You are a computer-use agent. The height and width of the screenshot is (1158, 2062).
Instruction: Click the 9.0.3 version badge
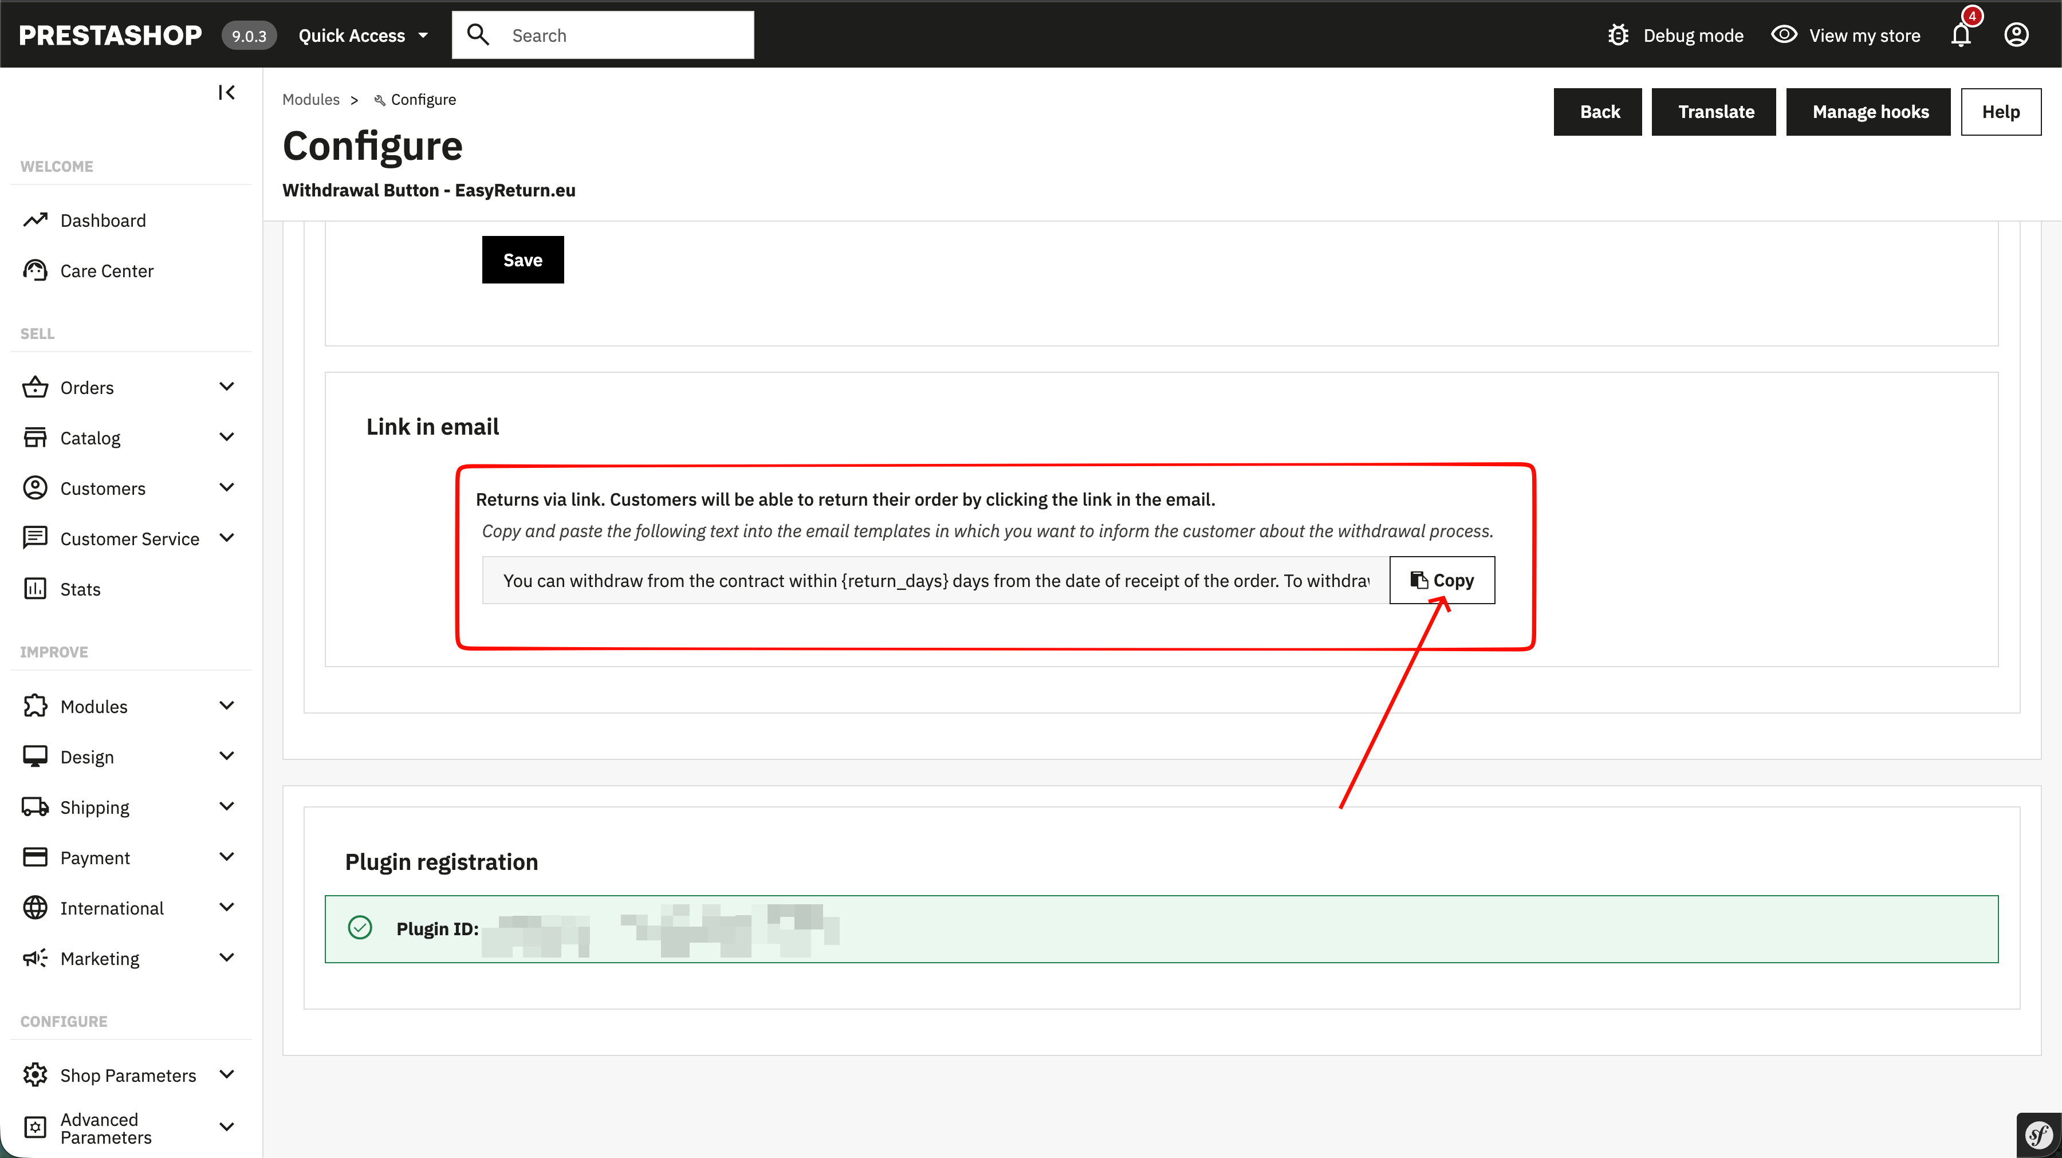[x=249, y=35]
